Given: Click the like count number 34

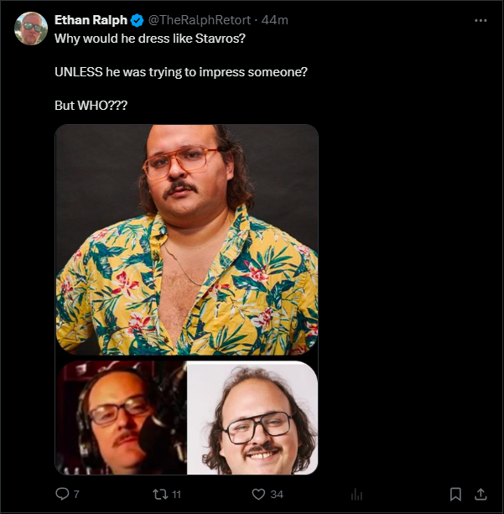Looking at the screenshot, I should 277,494.
